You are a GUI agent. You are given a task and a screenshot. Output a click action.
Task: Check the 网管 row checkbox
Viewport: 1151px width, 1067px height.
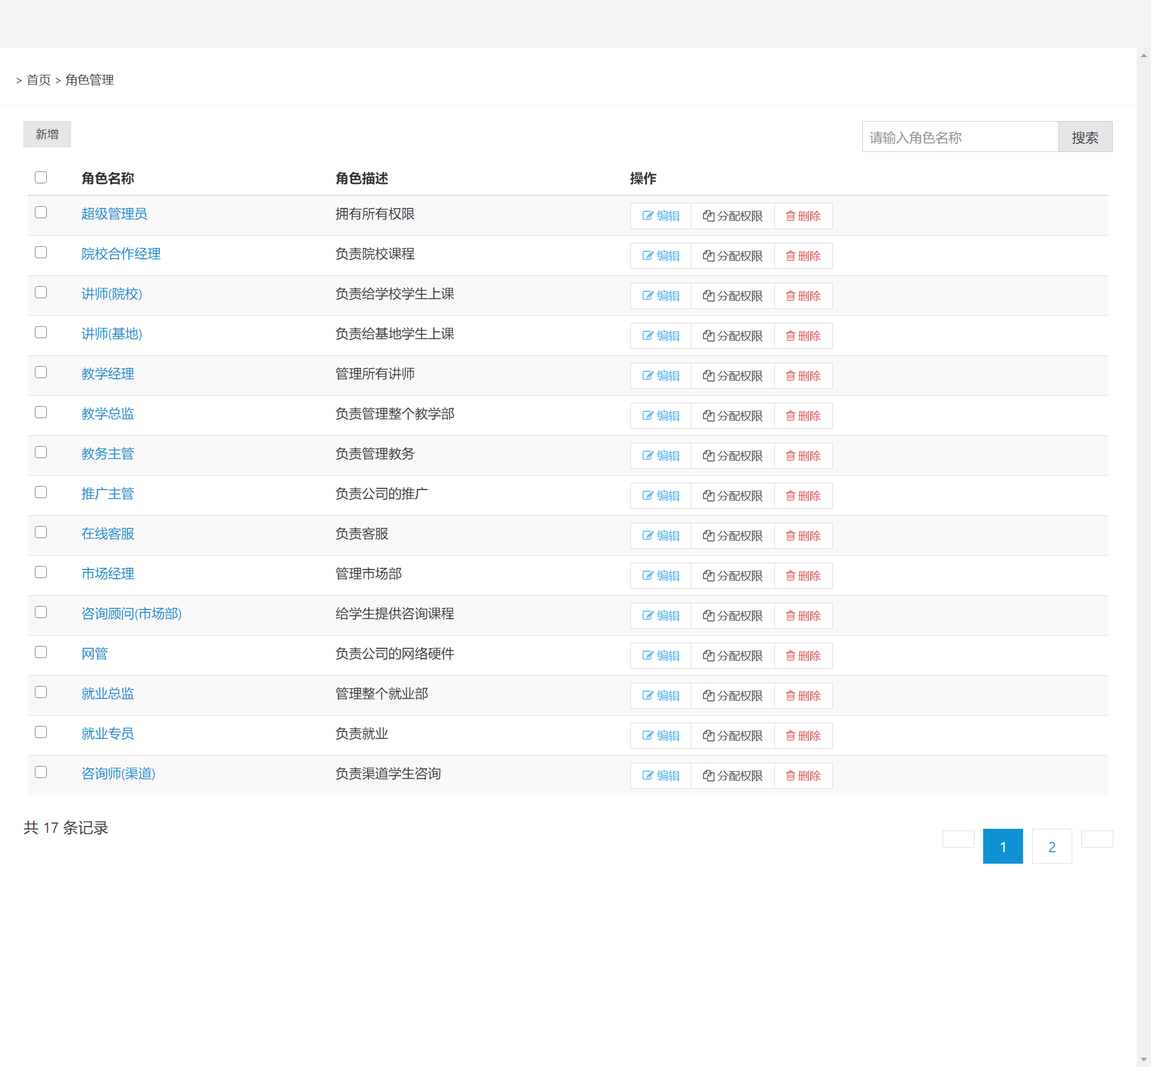(x=41, y=652)
